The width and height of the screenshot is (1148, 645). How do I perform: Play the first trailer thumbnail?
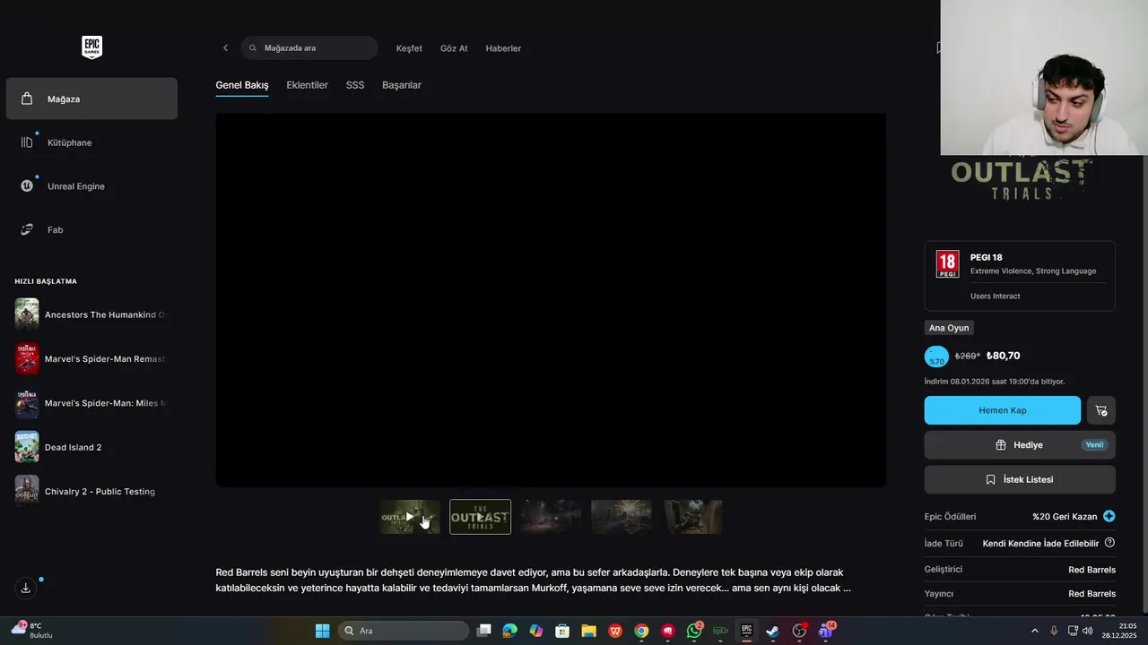410,517
